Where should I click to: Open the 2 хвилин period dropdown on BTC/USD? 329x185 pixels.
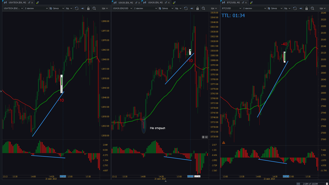(255, 8)
